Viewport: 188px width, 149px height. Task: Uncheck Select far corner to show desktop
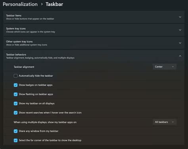click(x=15, y=140)
